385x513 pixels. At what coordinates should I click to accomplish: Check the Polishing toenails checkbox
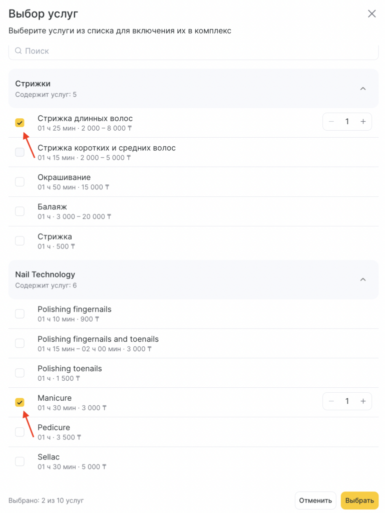point(20,373)
